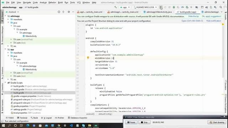
Task: Click 'Ok, apply suggestion!' link
Action: pos(212,16)
